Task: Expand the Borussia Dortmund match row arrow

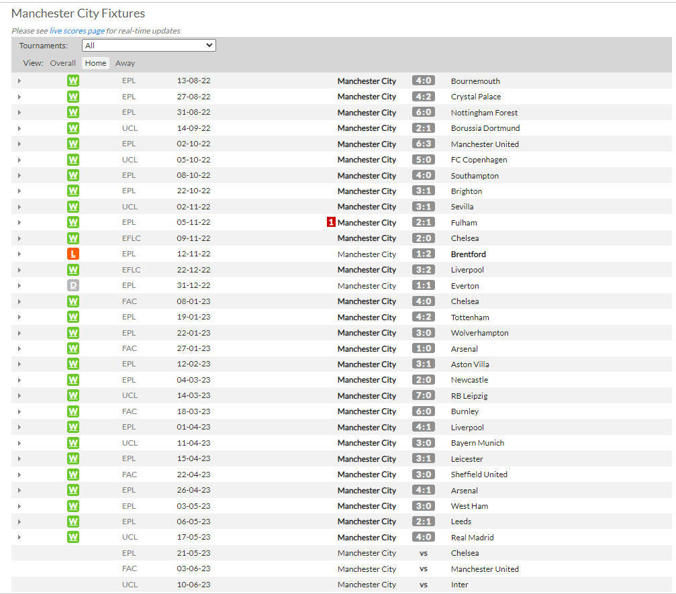Action: coord(19,128)
